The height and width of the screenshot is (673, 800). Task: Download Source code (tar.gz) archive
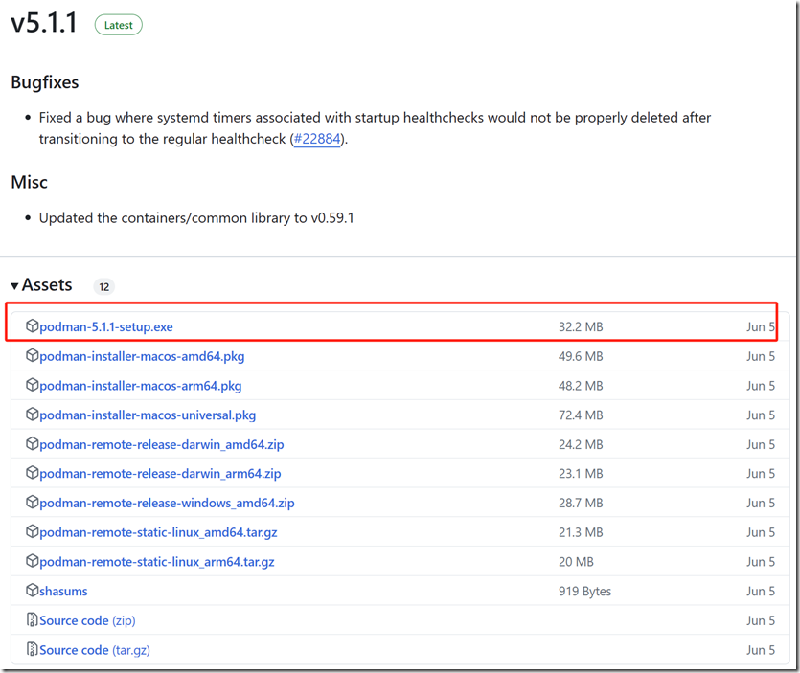pos(94,650)
